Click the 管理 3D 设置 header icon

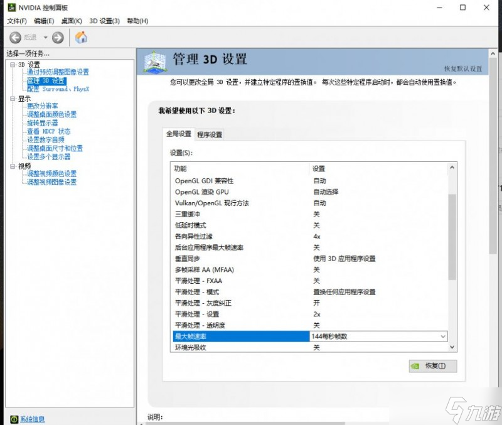pos(155,62)
